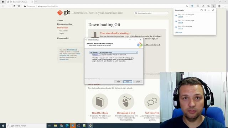228x128 pixels.
Task: Open the Download a GUI link
Action: 126,113
